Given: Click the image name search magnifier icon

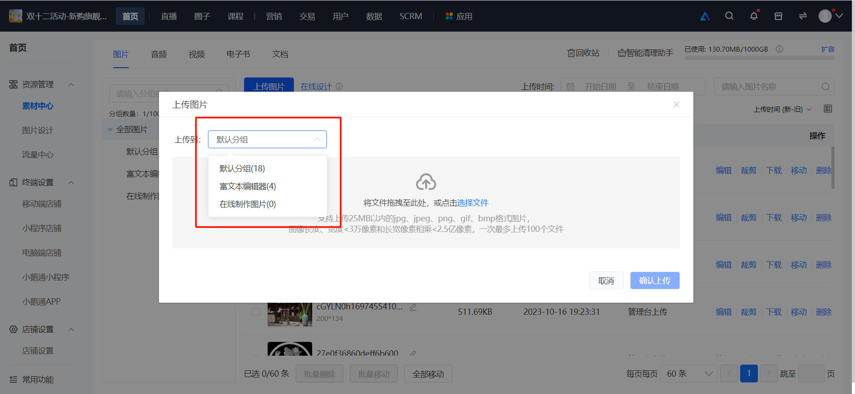Looking at the screenshot, I should [x=826, y=87].
